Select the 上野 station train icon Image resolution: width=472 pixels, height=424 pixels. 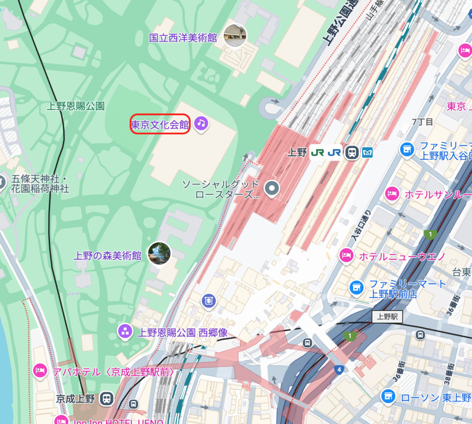(352, 152)
